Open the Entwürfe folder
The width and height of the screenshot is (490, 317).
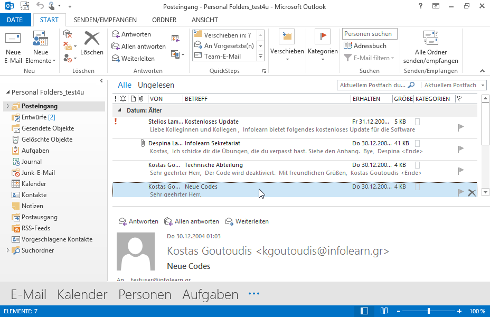tap(33, 117)
